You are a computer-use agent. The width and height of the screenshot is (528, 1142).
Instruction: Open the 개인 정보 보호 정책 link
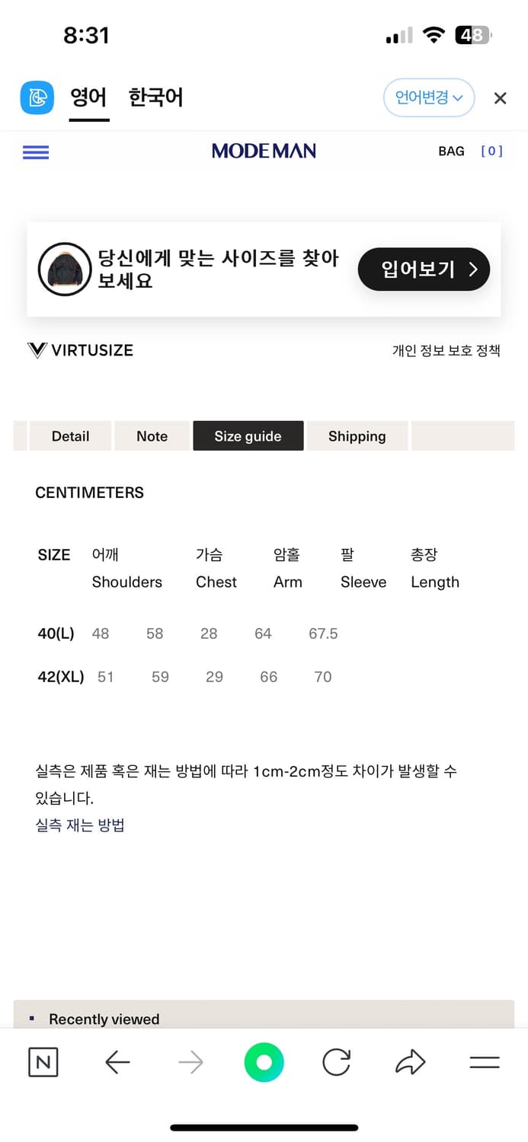click(446, 350)
